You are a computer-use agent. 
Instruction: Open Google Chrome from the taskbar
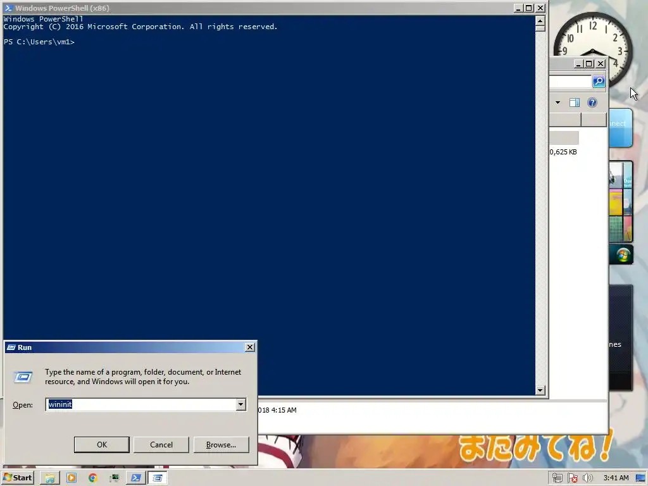92,478
